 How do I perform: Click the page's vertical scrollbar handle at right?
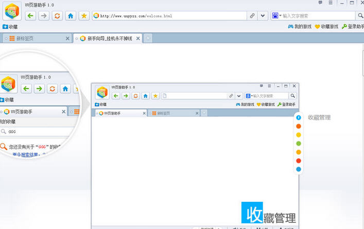pos(363,63)
